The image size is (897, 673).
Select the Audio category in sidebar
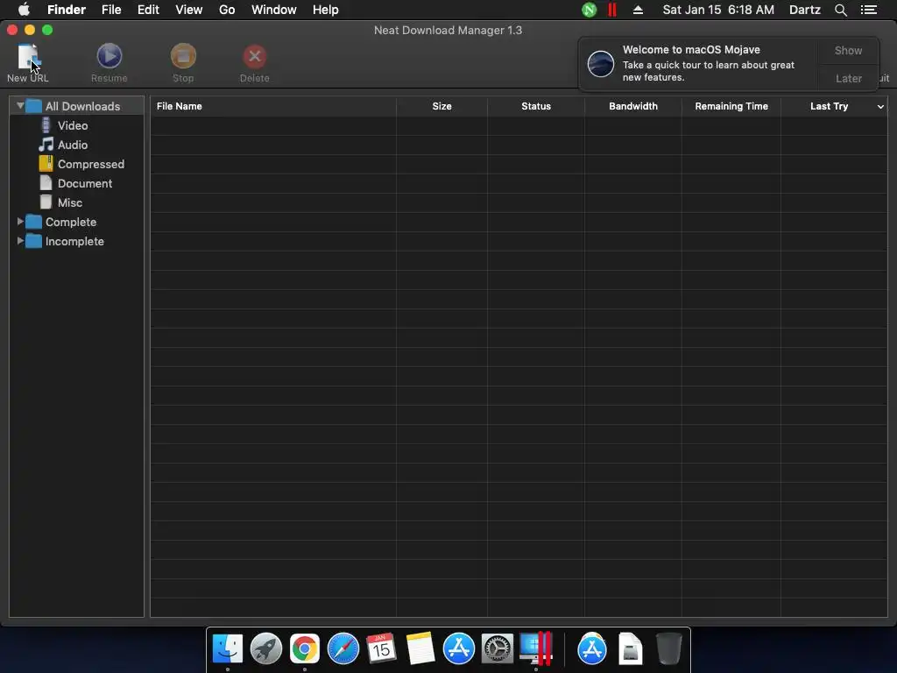pyautogui.click(x=73, y=145)
